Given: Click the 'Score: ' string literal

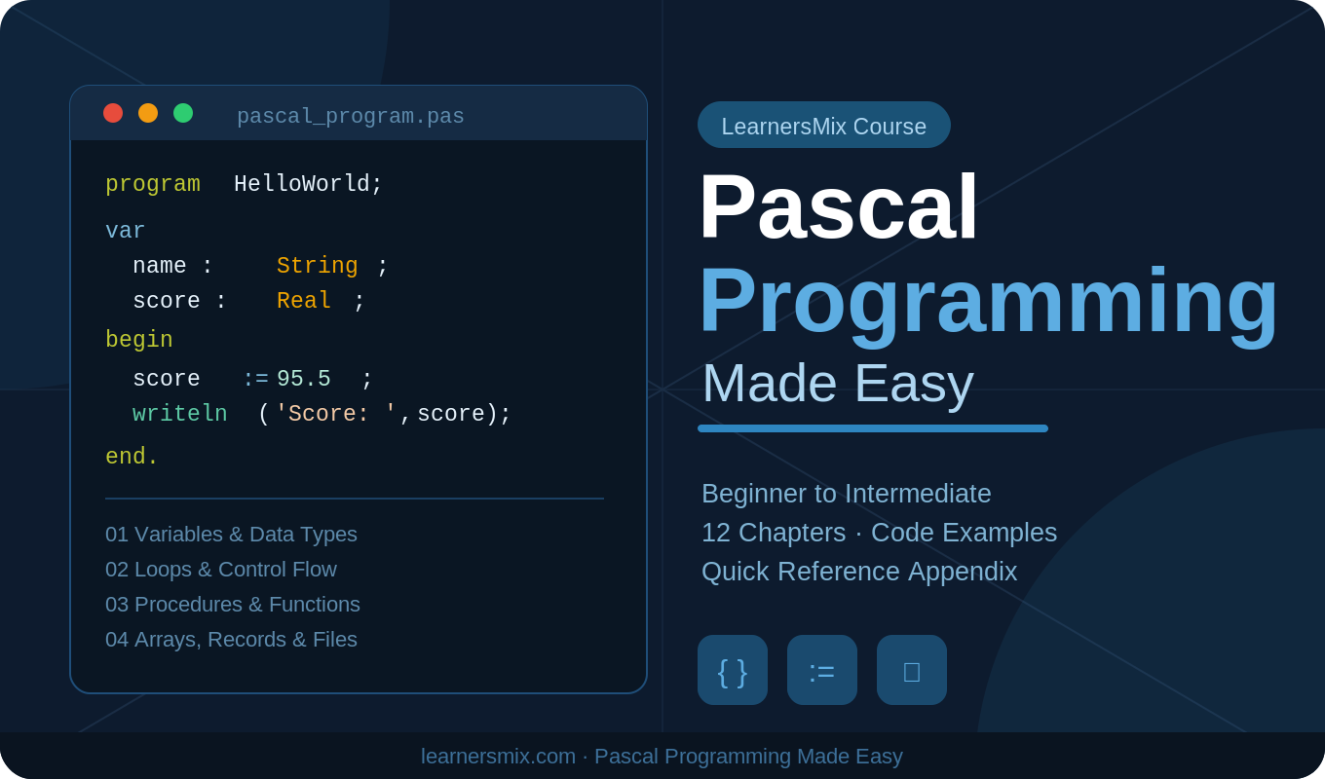Looking at the screenshot, I should (x=336, y=414).
